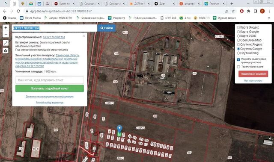Viewport: 274px width, 162px height.
Task: Select Спутник Google radio option
Action: pos(238,49)
